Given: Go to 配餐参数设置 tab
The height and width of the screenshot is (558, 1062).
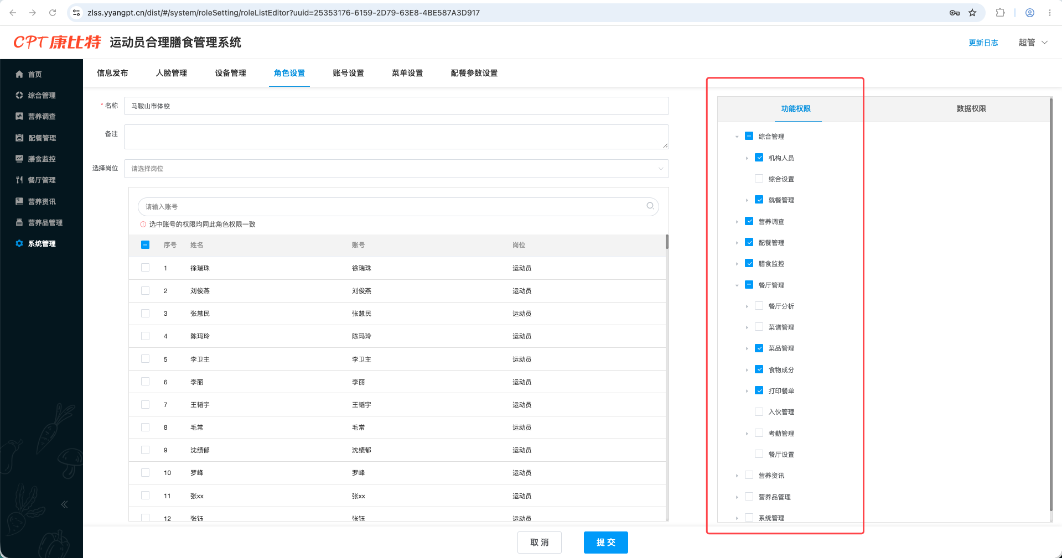Looking at the screenshot, I should (x=474, y=73).
